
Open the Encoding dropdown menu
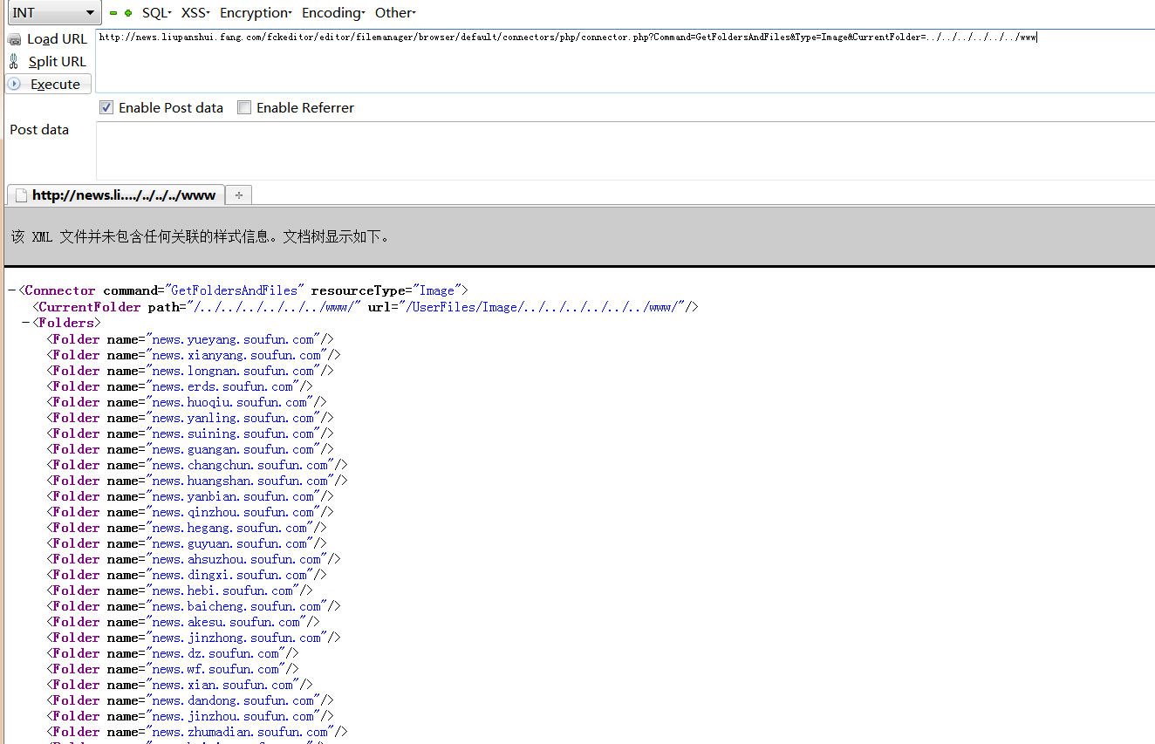point(333,13)
